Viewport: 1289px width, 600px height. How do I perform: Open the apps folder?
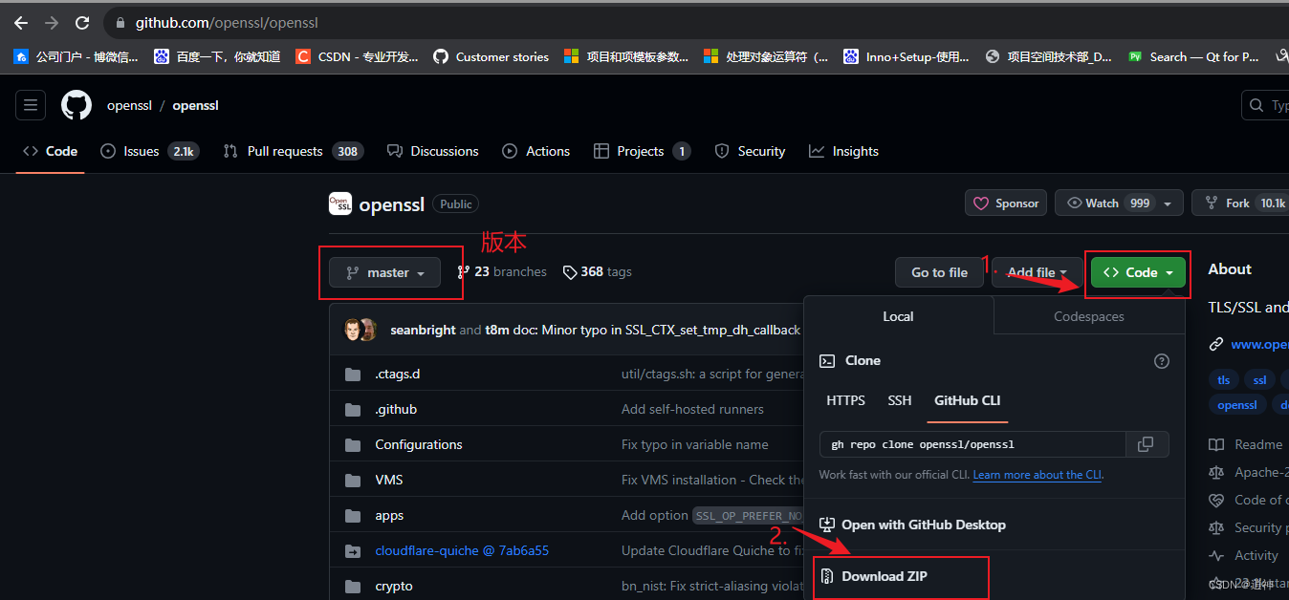coord(389,515)
